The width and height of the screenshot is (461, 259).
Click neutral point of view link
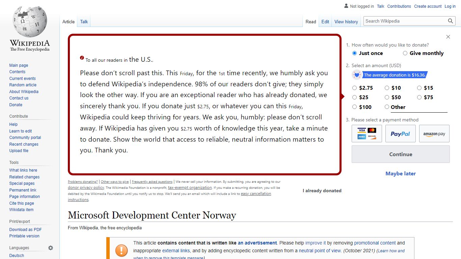point(320,251)
